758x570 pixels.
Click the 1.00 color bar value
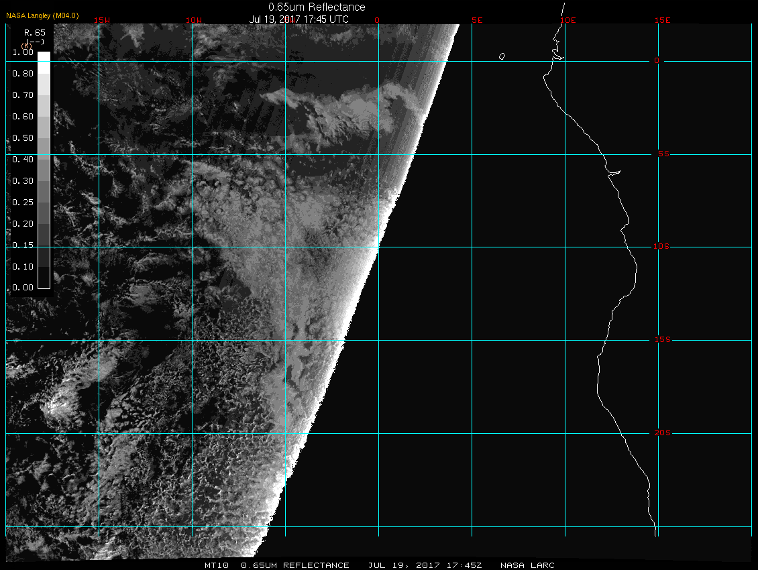[x=23, y=52]
